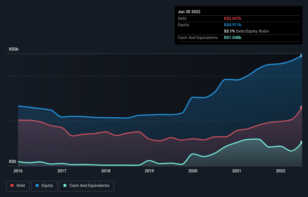
Task: Click the Debt row label in tooltip
Action: point(182,18)
